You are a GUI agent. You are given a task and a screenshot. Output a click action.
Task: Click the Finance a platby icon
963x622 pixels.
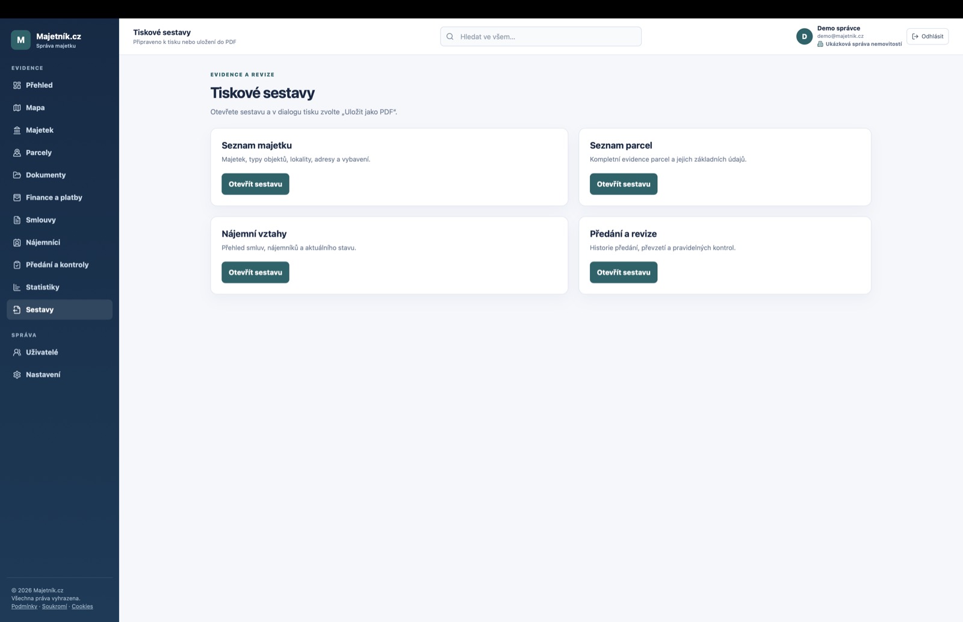click(17, 197)
